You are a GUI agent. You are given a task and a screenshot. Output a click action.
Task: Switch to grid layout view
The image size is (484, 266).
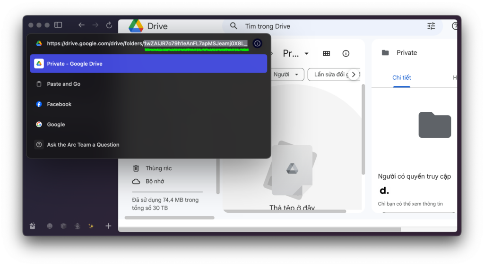[326, 53]
